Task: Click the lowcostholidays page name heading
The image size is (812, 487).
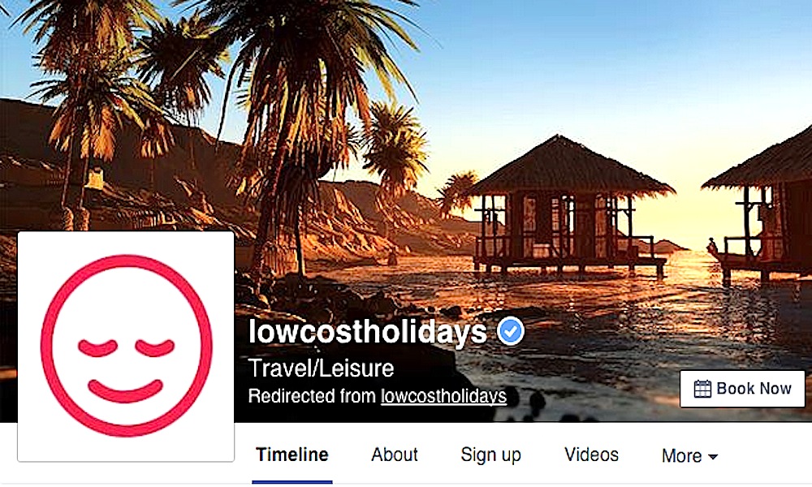Action: (x=368, y=331)
